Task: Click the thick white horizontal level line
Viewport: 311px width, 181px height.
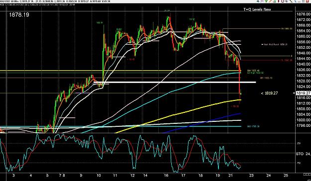Action: (x=175, y=82)
